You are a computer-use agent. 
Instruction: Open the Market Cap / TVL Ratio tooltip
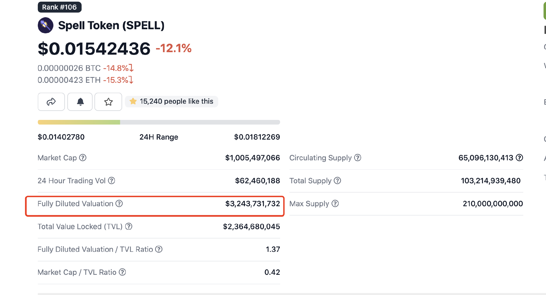coord(122,272)
